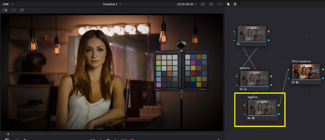
Task: Click node 01's green RGB input connector
Action: pos(235,32)
